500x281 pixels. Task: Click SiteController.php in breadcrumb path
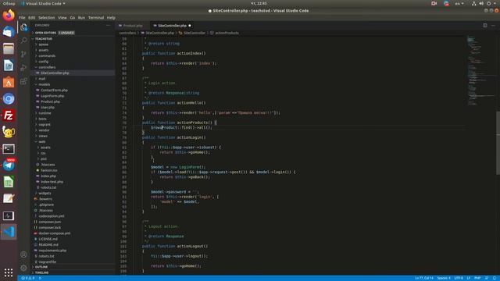[x=159, y=33]
